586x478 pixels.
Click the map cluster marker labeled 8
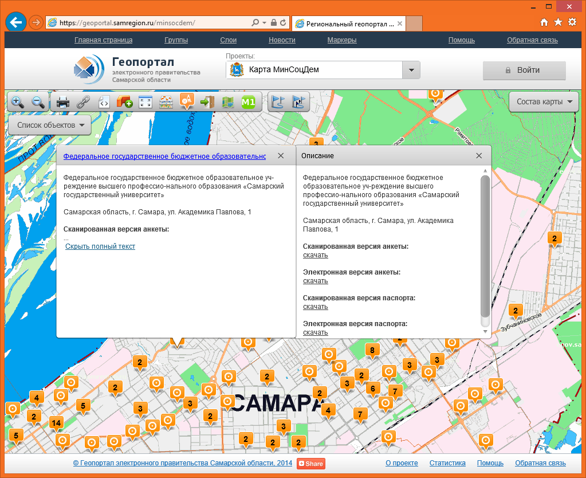[372, 351]
